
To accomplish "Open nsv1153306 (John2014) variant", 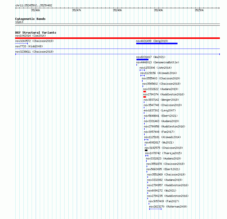I will point(156,68).
